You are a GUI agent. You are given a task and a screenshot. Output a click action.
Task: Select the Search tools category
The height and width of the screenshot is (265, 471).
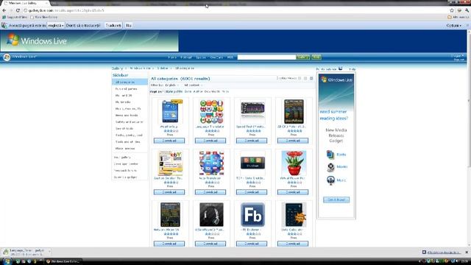point(124,129)
